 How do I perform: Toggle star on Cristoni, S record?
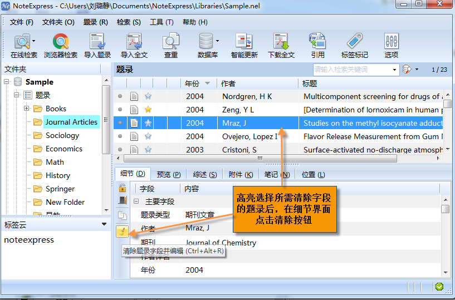coord(148,149)
